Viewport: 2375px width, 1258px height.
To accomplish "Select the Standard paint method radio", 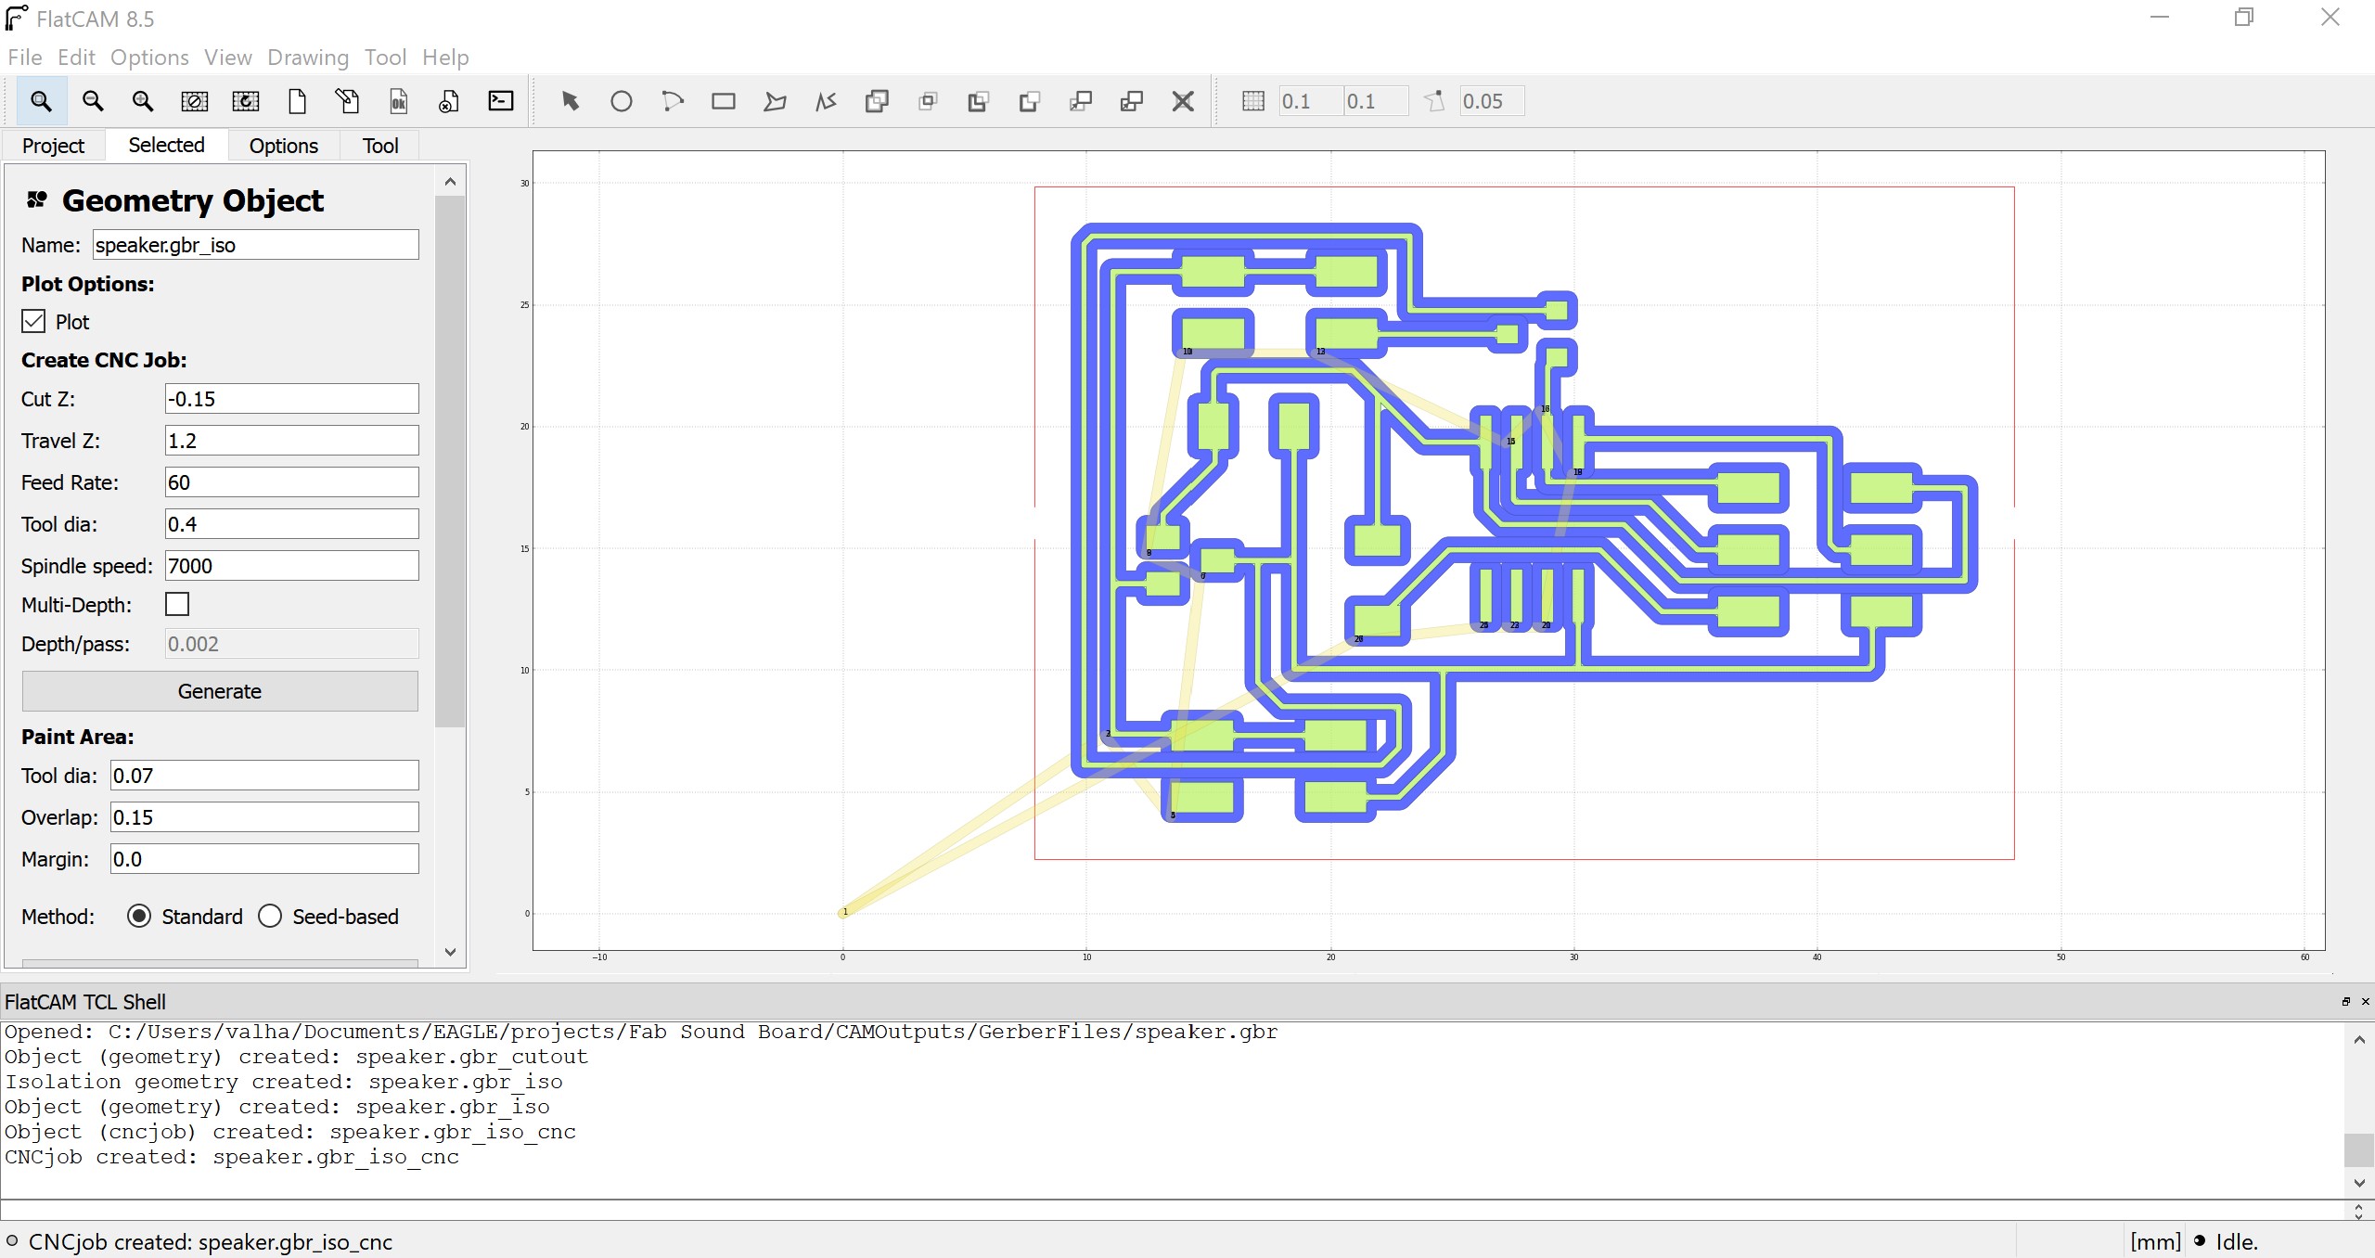I will [139, 917].
